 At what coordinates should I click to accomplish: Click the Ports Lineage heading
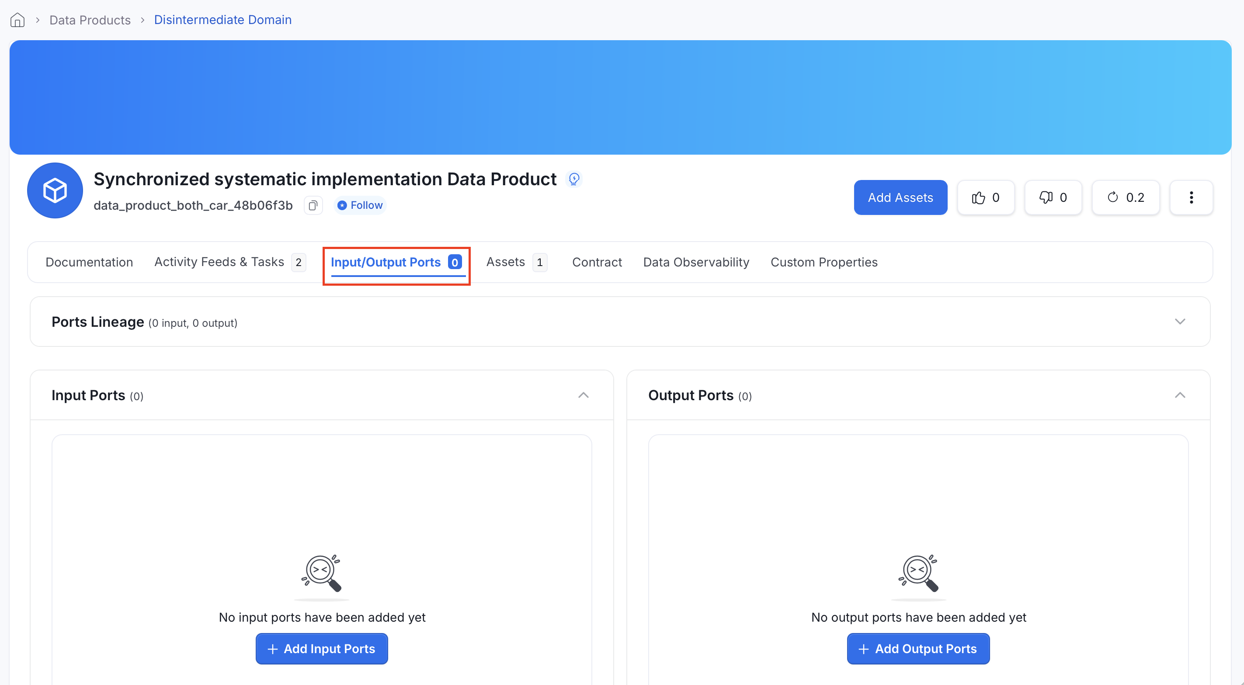click(97, 322)
